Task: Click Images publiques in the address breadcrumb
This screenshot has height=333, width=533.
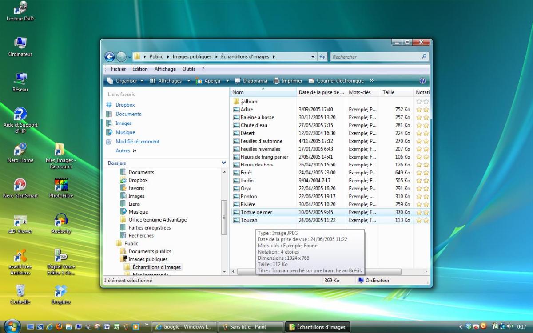Action: [x=192, y=57]
